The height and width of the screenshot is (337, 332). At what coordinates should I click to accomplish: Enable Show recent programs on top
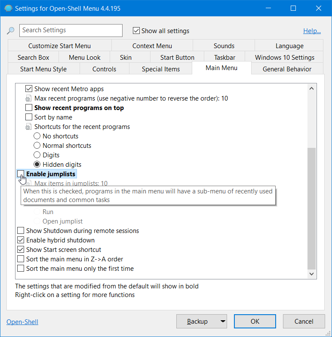coord(29,107)
